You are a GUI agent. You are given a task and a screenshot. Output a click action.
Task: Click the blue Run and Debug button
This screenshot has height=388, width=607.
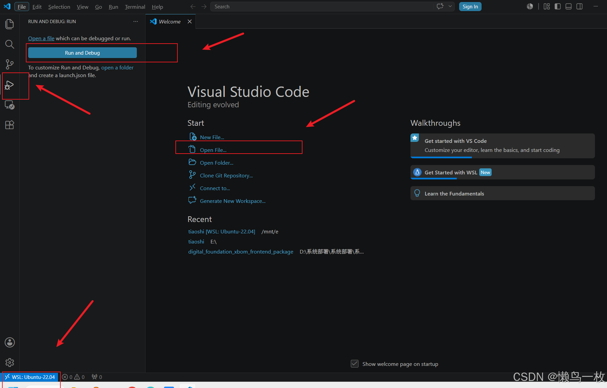[x=82, y=53]
